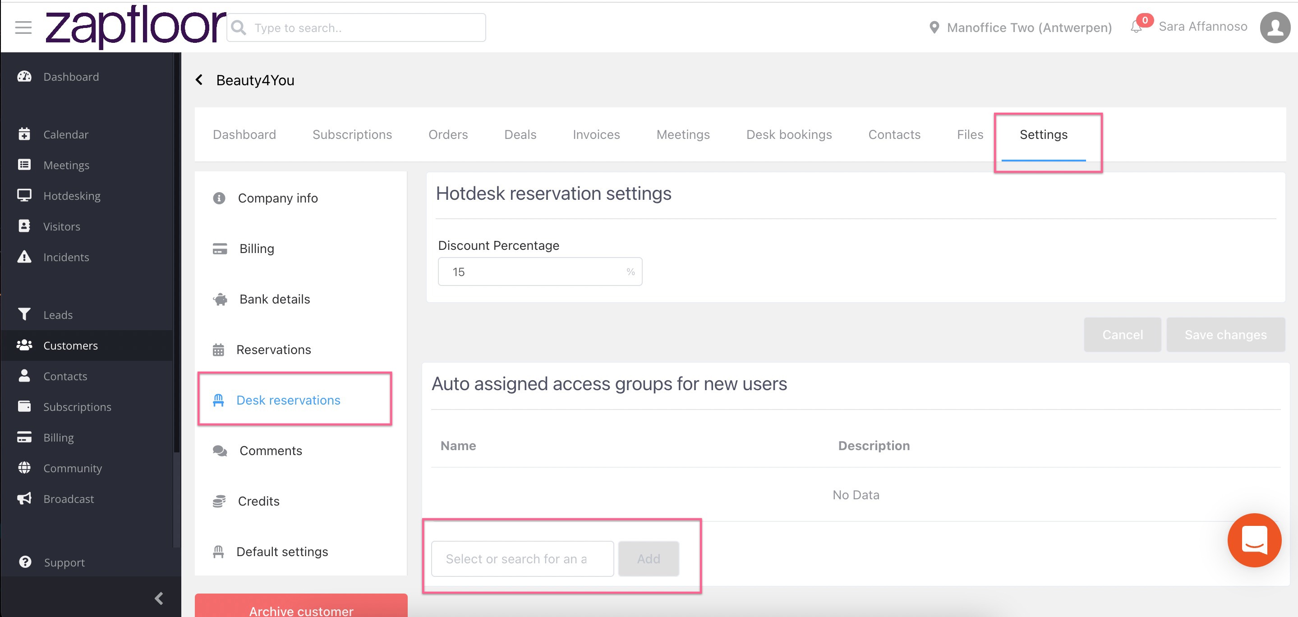The height and width of the screenshot is (617, 1298).
Task: Click Save changes button
Action: (x=1225, y=335)
